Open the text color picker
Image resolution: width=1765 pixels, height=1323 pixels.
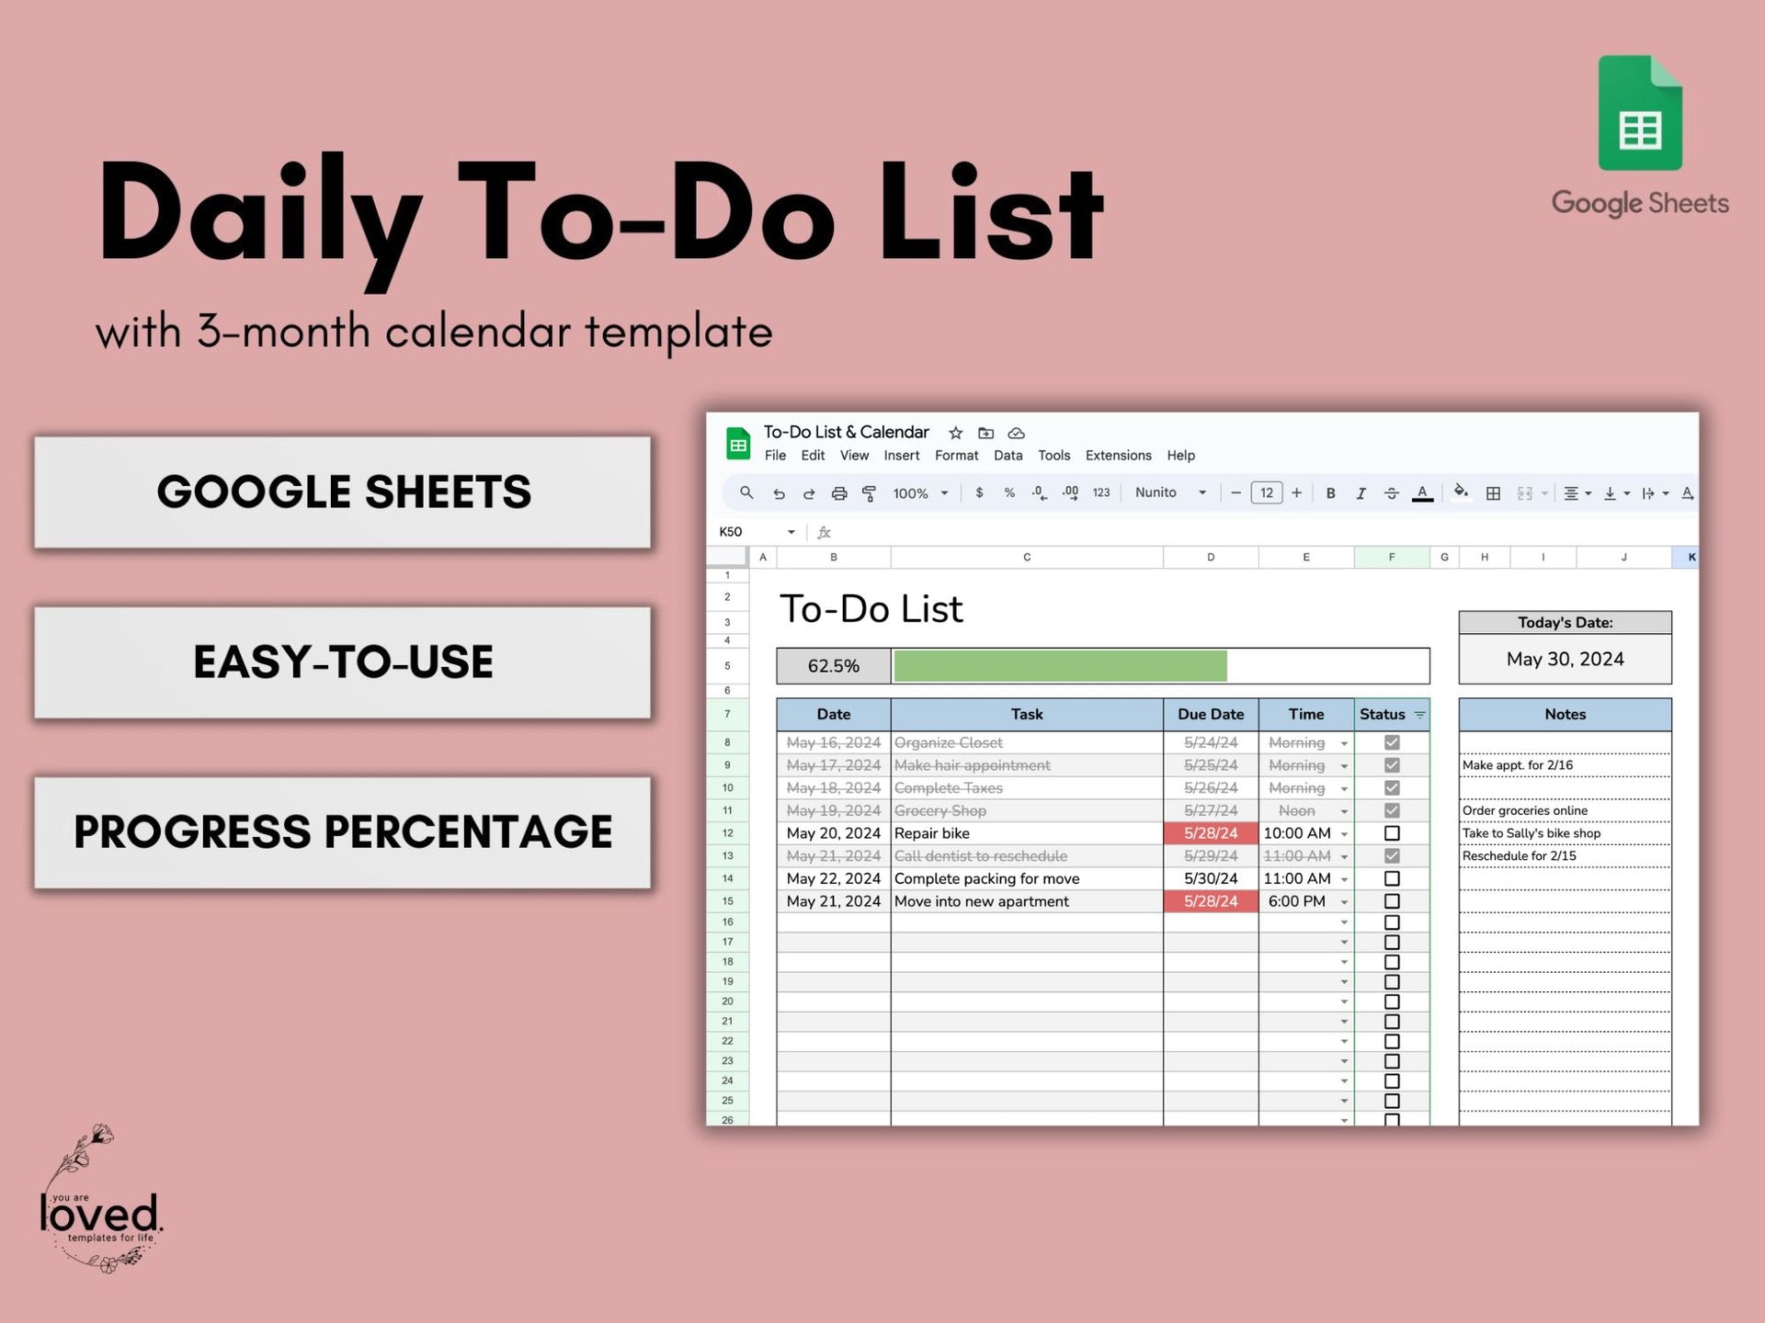[1422, 493]
